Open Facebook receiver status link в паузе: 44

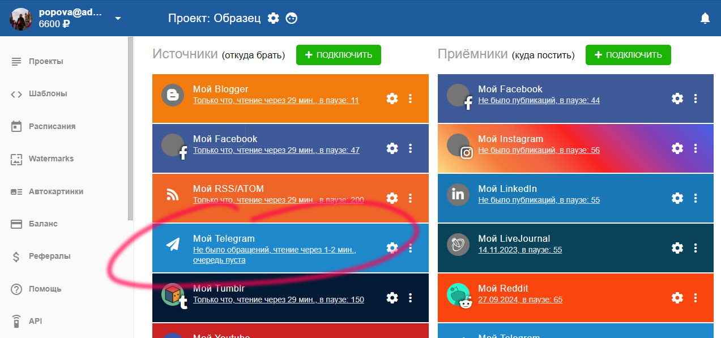(x=539, y=101)
